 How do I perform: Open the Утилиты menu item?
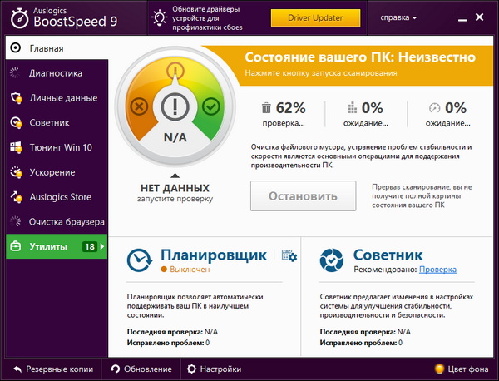(x=57, y=246)
